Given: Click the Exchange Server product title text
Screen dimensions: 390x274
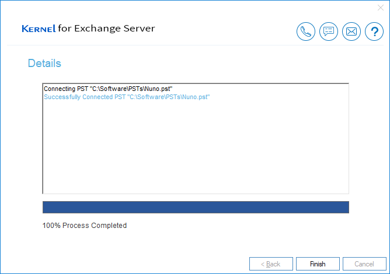Looking at the screenshot, I should [x=114, y=29].
